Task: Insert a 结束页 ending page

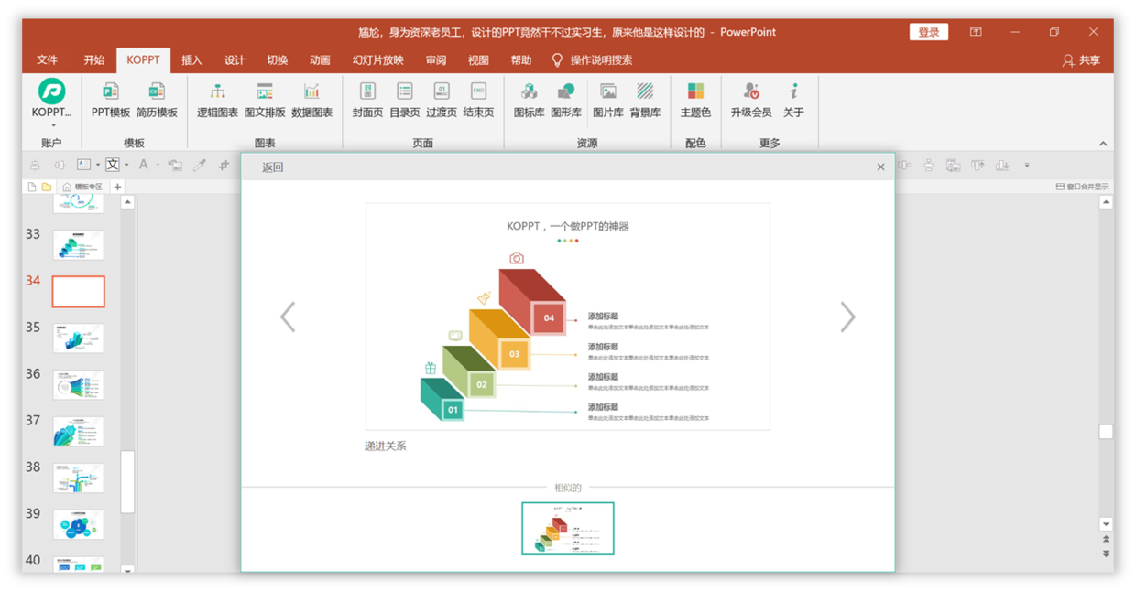Action: click(478, 98)
